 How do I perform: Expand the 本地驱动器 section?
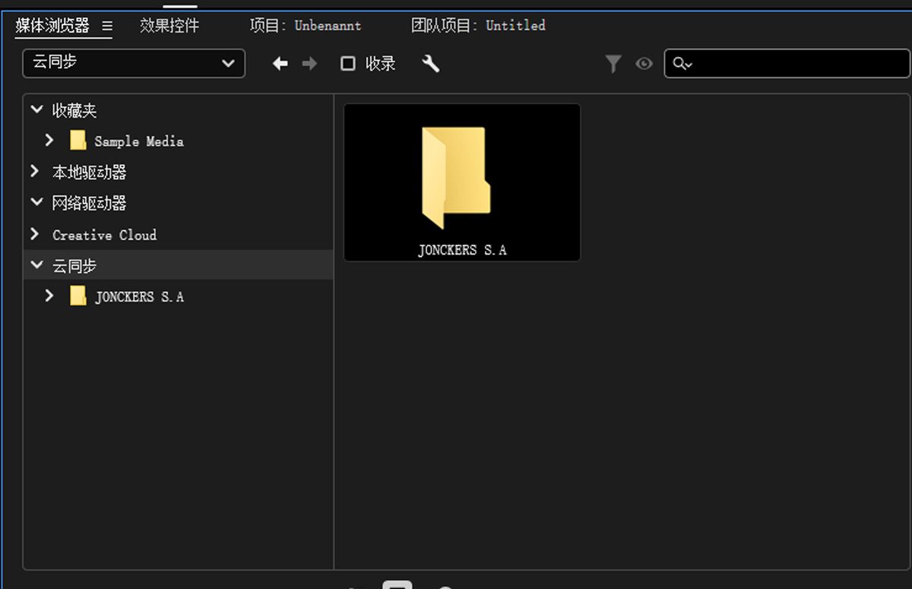click(x=35, y=172)
